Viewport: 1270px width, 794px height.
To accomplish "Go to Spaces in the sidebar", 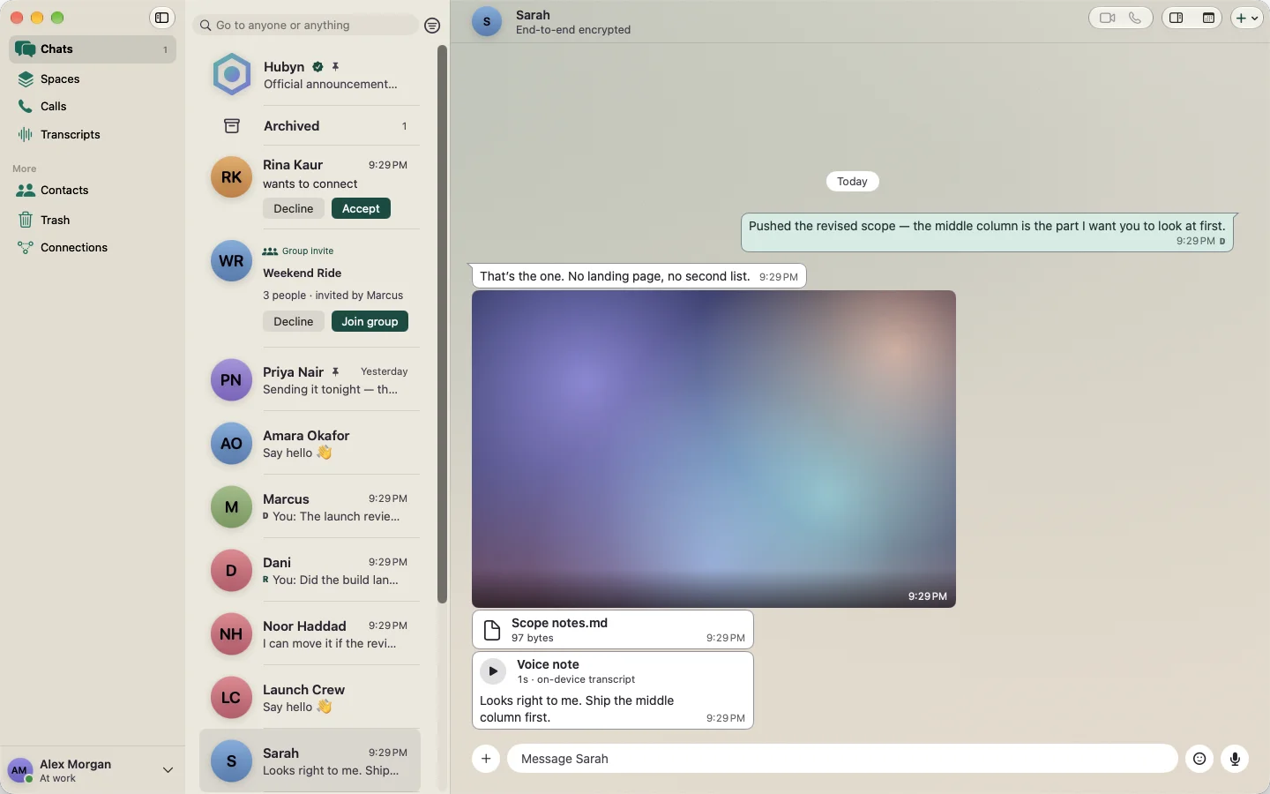I will click(x=93, y=79).
